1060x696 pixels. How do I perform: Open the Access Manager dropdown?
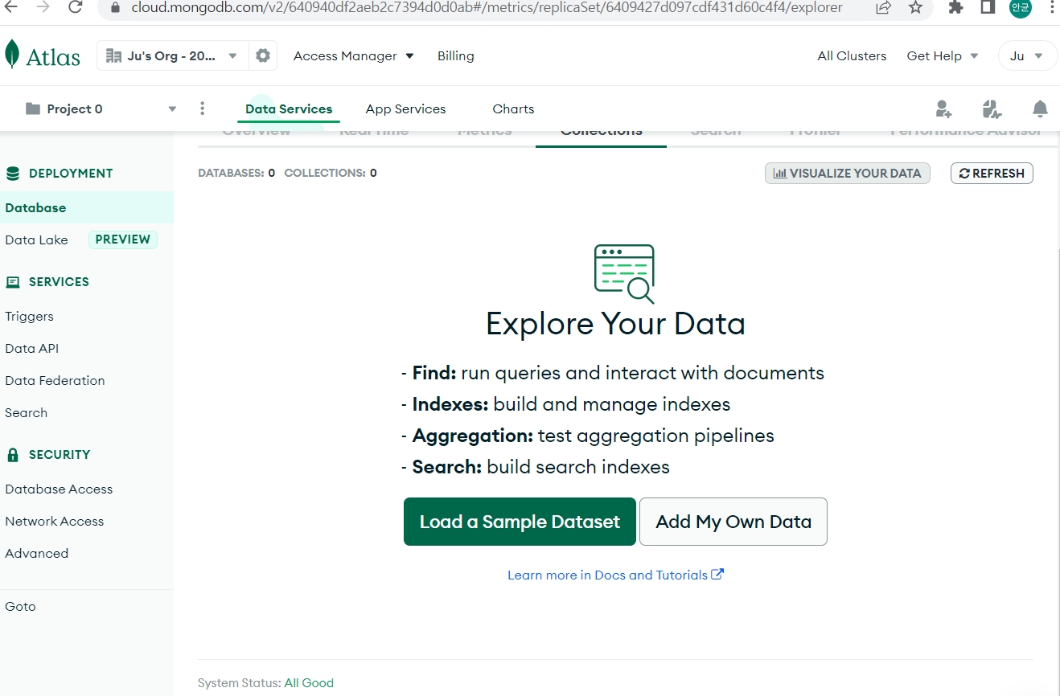coord(354,56)
